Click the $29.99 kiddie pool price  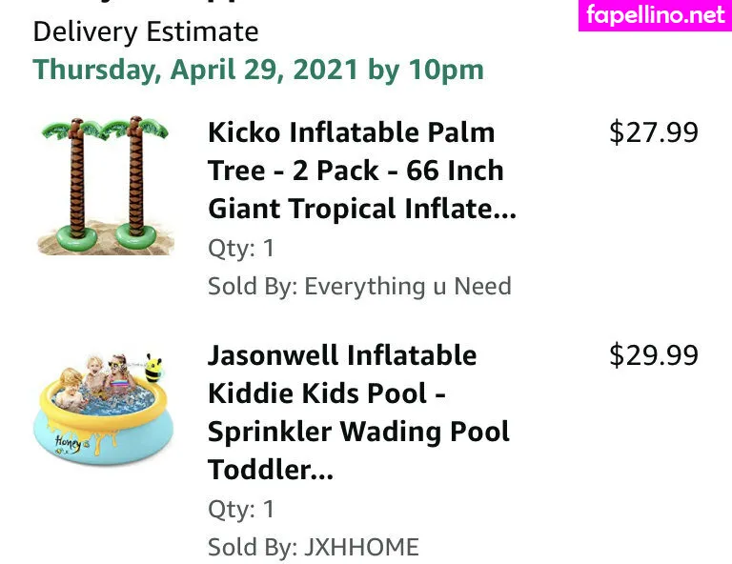click(653, 355)
